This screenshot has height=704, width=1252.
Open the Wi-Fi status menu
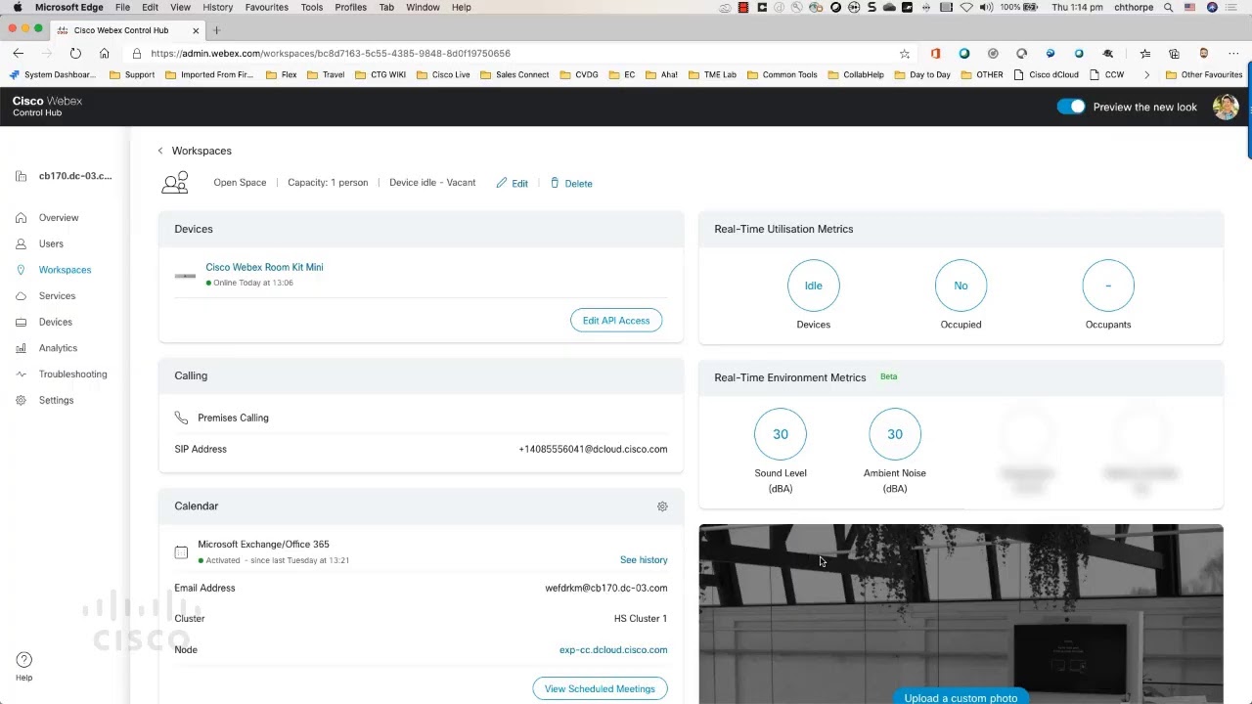(x=966, y=7)
